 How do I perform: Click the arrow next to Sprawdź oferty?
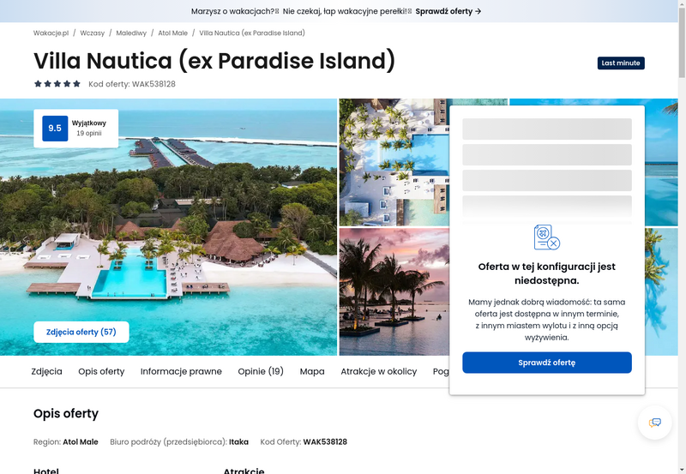[478, 11]
